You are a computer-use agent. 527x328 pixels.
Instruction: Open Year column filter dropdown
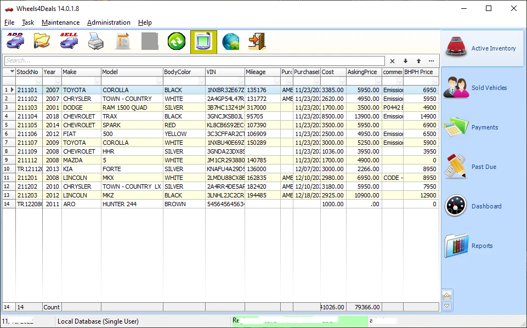click(58, 81)
